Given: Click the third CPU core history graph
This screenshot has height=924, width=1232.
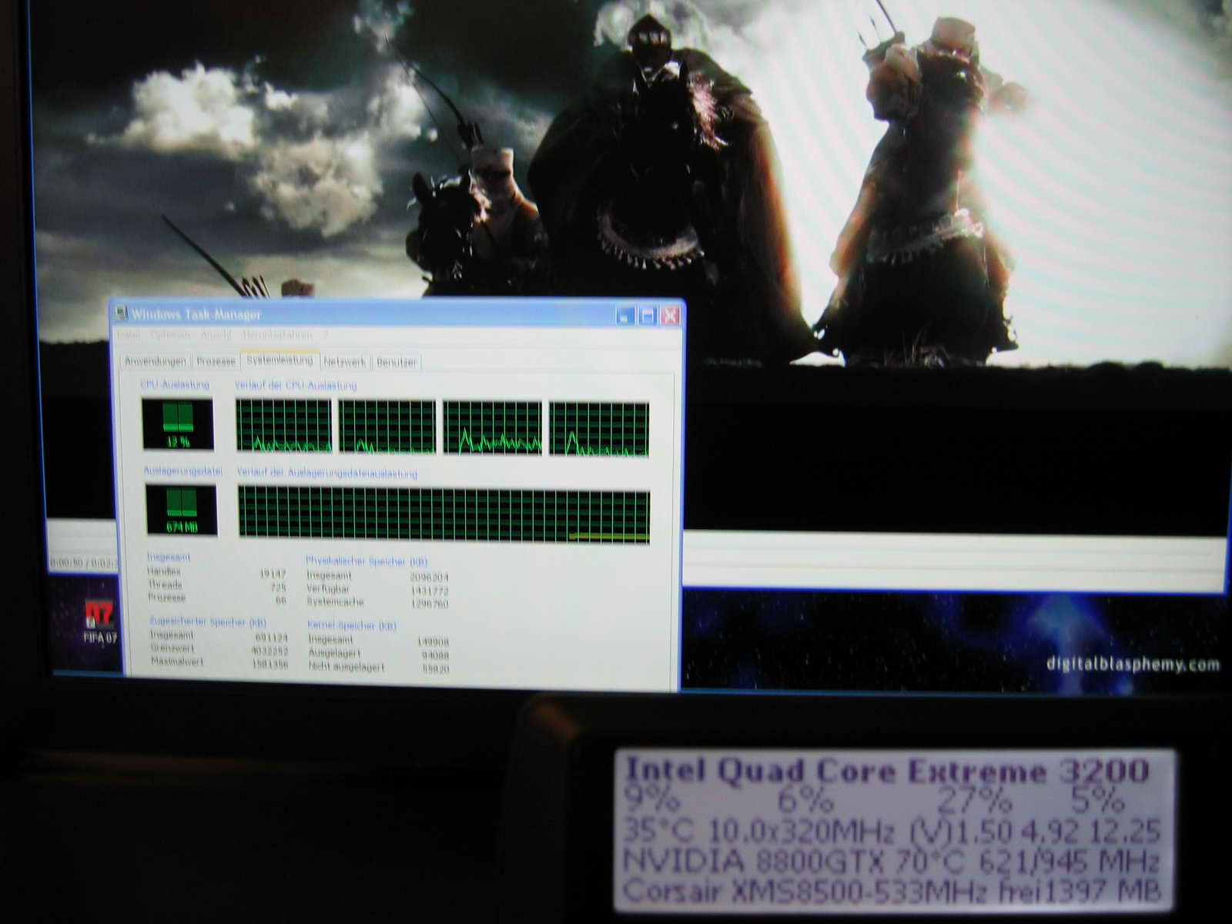Looking at the screenshot, I should [493, 428].
